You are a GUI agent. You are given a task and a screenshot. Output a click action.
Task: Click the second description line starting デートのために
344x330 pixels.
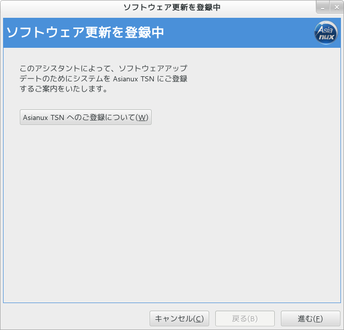103,79
